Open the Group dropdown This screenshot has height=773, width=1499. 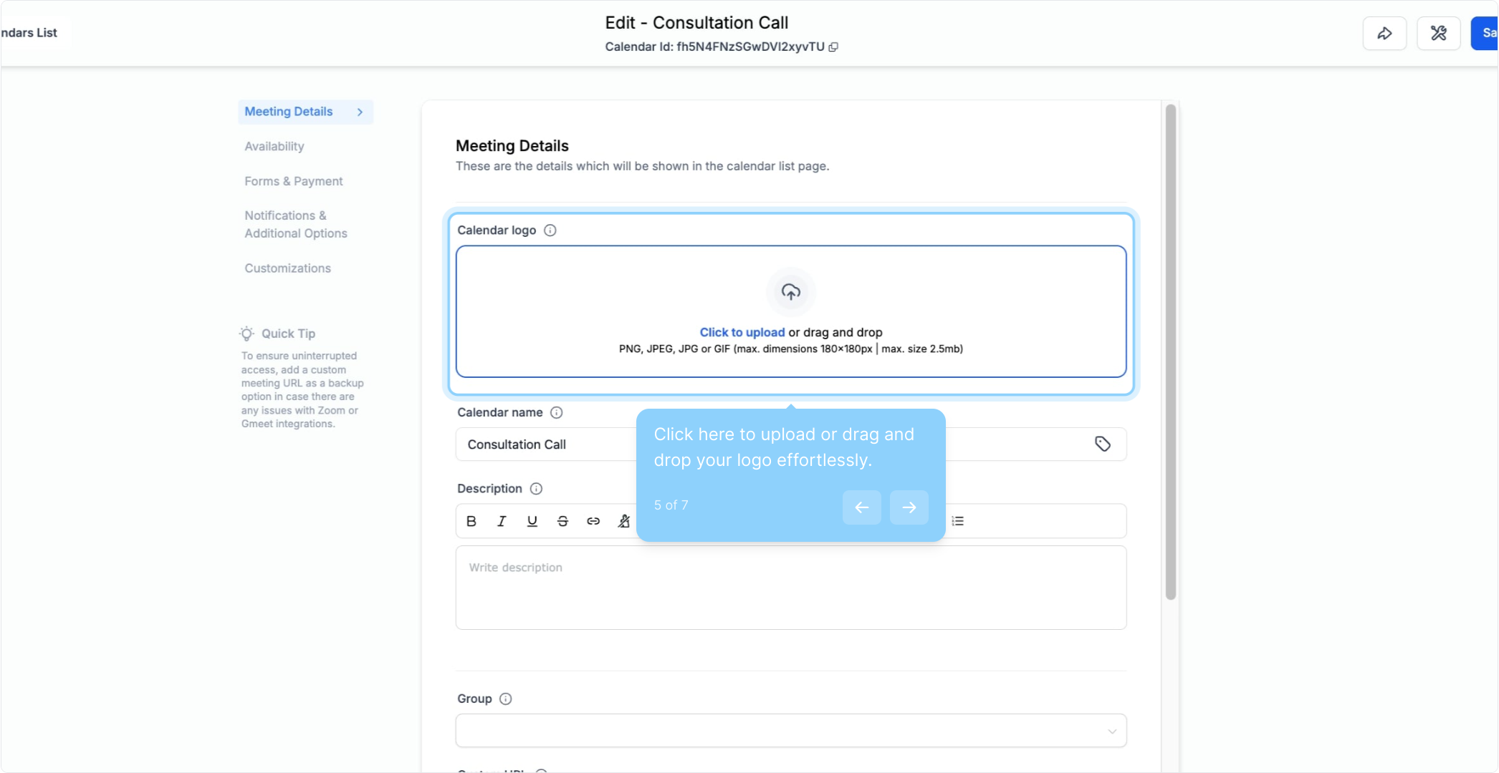click(x=790, y=731)
